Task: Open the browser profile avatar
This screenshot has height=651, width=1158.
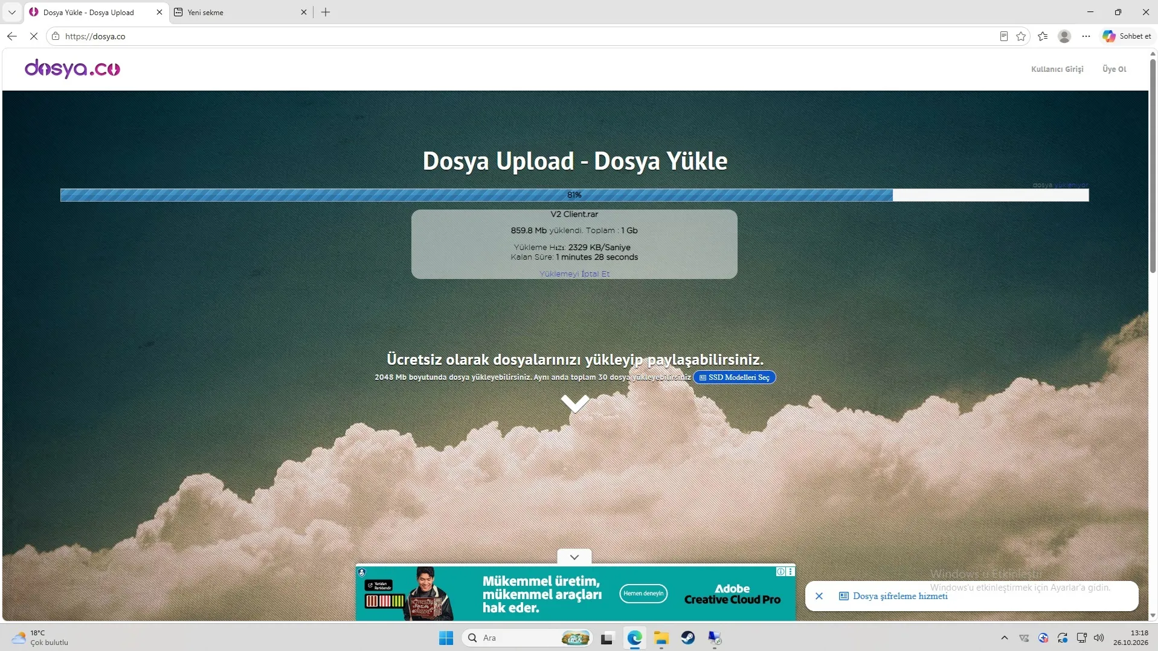Action: [1064, 36]
